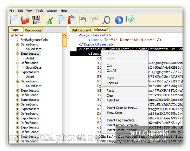The height and width of the screenshot is (151, 190).
Task: Open the Edit menu
Action: (x=20, y=11)
